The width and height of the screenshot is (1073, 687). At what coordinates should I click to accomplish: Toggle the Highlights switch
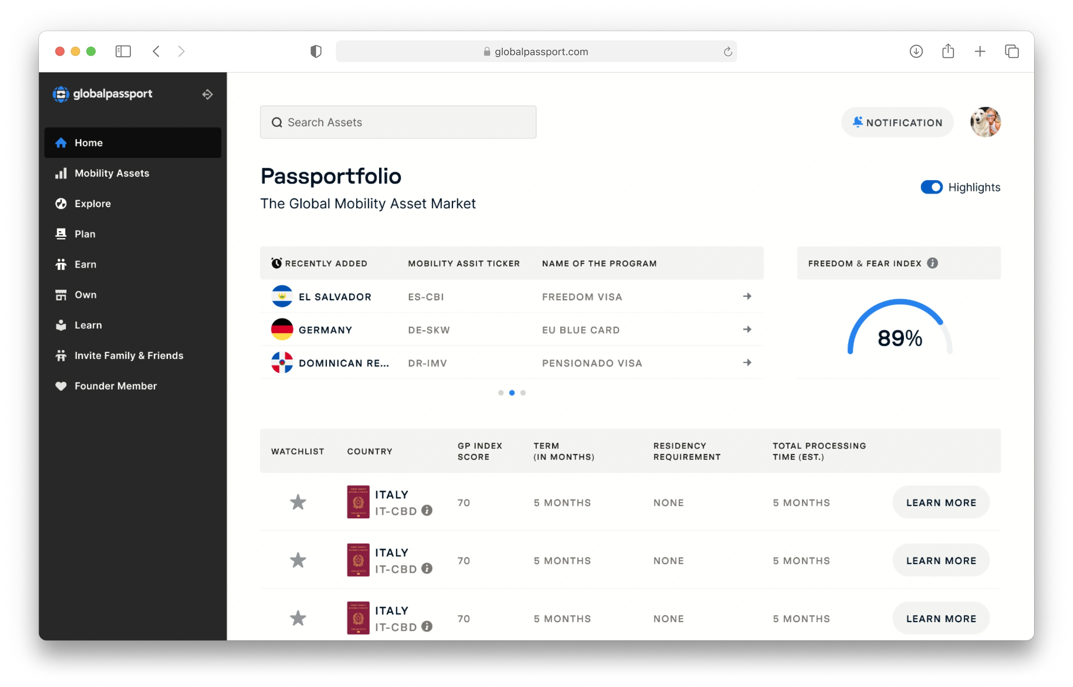931,187
